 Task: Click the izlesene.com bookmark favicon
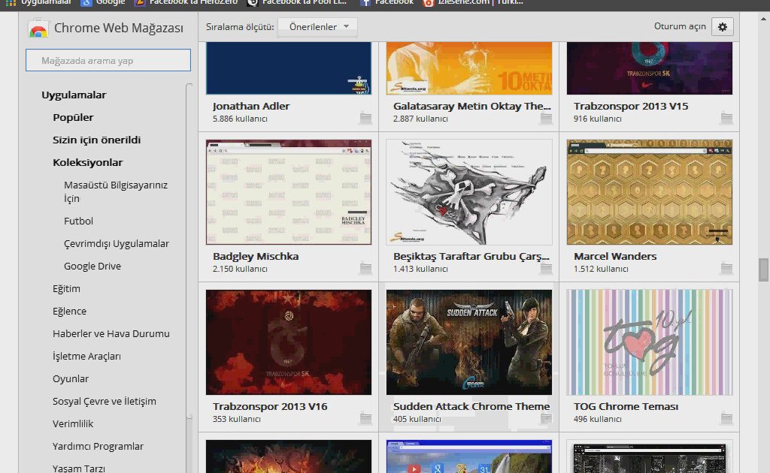point(428,2)
